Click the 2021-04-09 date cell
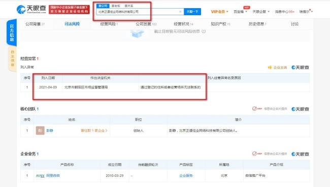This screenshot has height=187, width=330. [x=48, y=87]
